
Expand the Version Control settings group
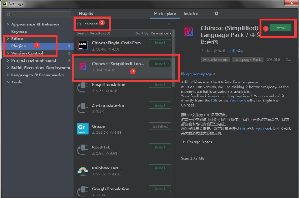pyautogui.click(x=8, y=53)
